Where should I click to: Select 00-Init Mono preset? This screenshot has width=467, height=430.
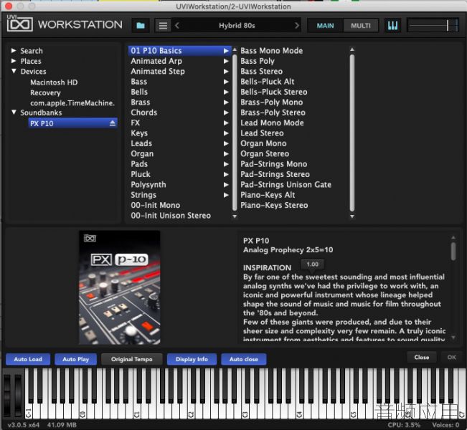tap(156, 206)
